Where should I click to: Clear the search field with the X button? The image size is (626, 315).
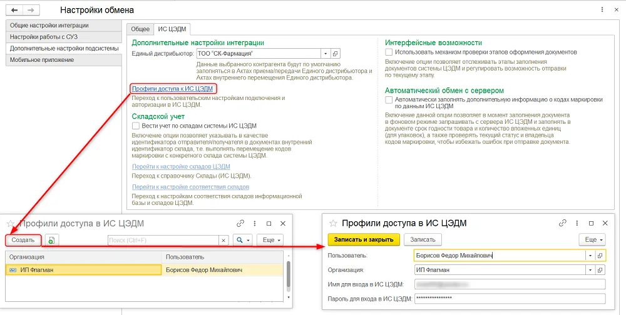[223, 241]
